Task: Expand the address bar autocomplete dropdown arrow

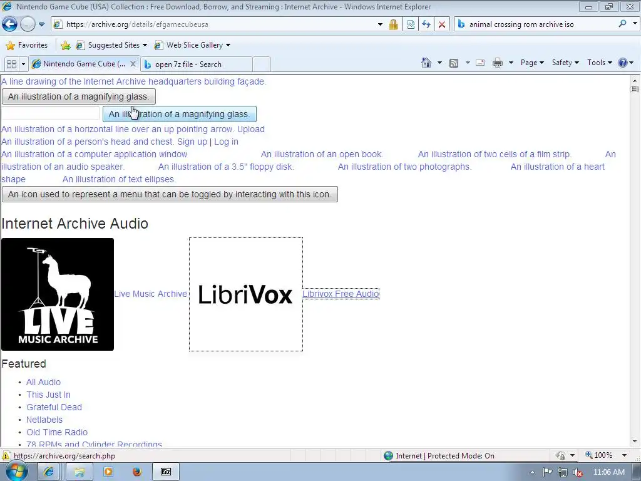Action: point(380,24)
